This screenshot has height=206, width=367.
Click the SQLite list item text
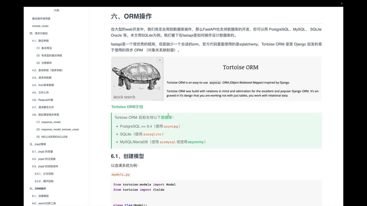pyautogui.click(x=142, y=134)
